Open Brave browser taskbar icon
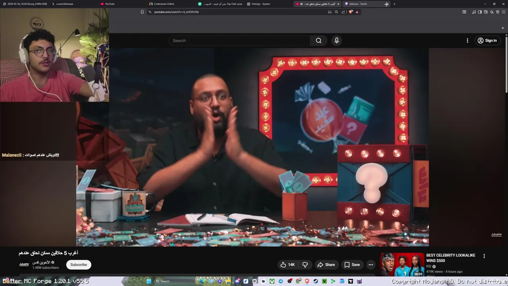Screen dimensions: 508x286 307,281
